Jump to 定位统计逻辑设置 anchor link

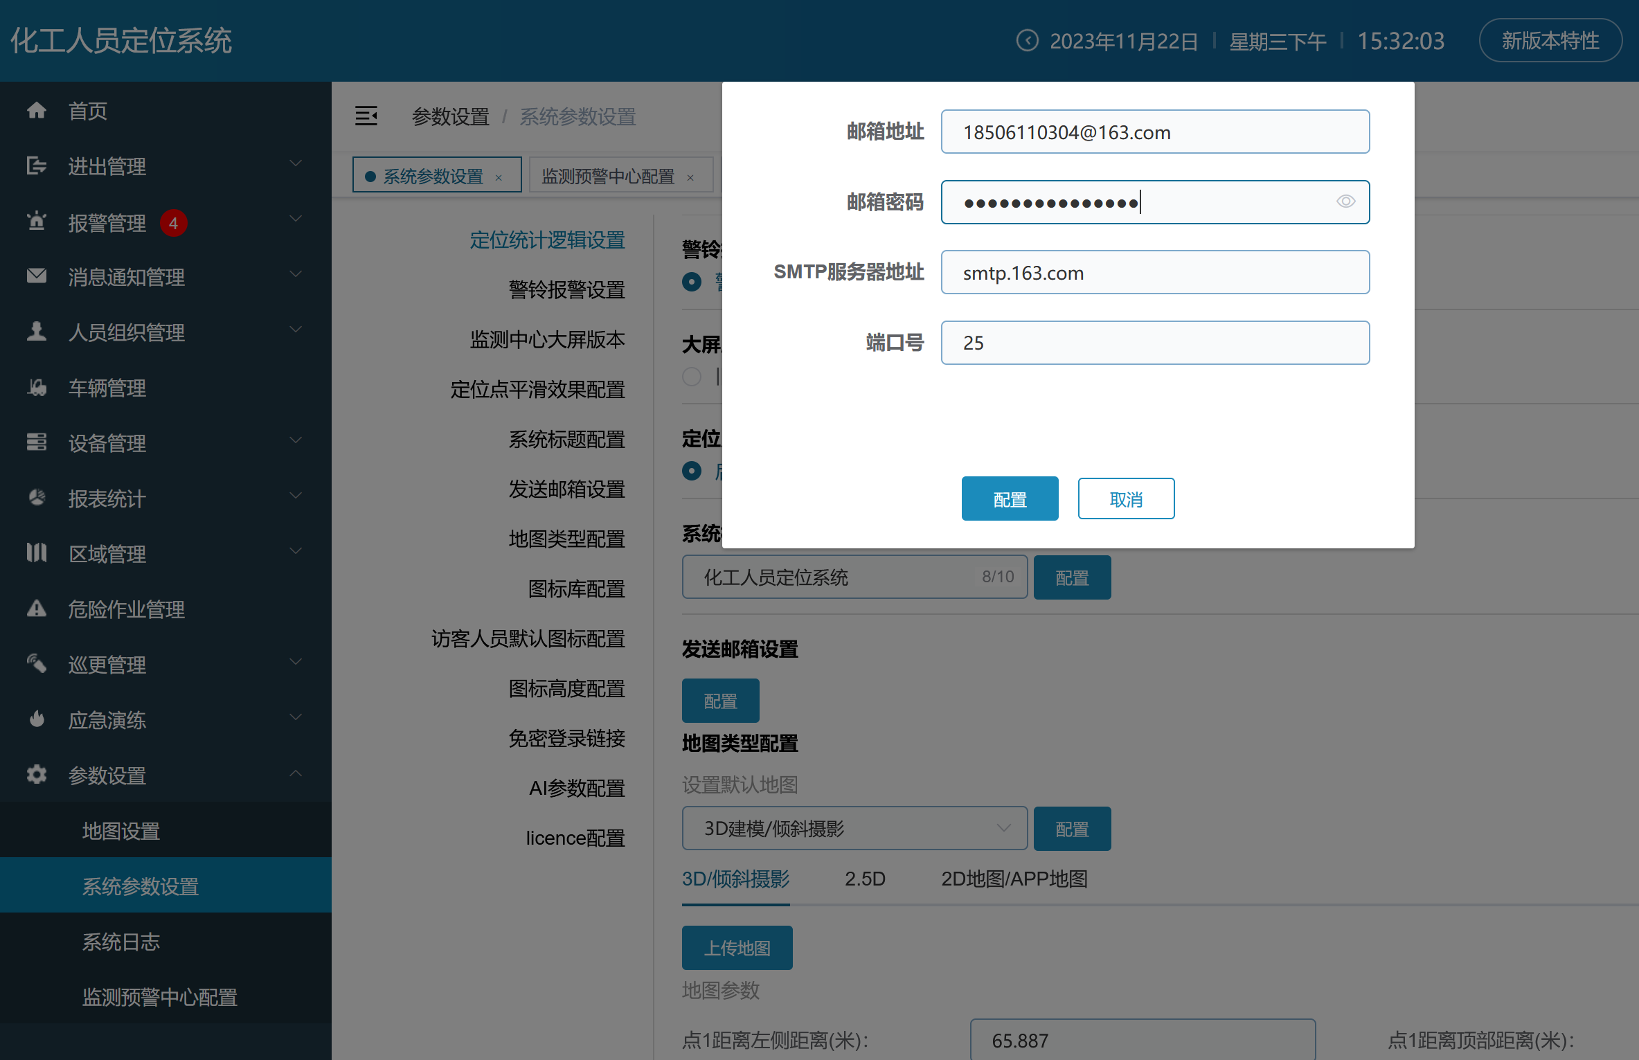[x=547, y=240]
